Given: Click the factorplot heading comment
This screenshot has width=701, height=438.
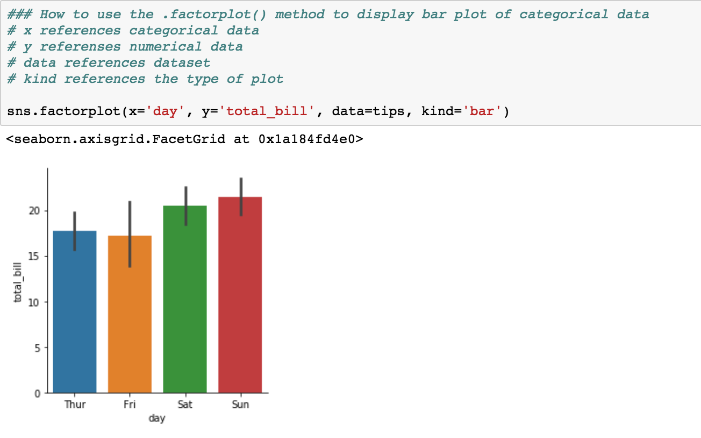Looking at the screenshot, I should (328, 14).
